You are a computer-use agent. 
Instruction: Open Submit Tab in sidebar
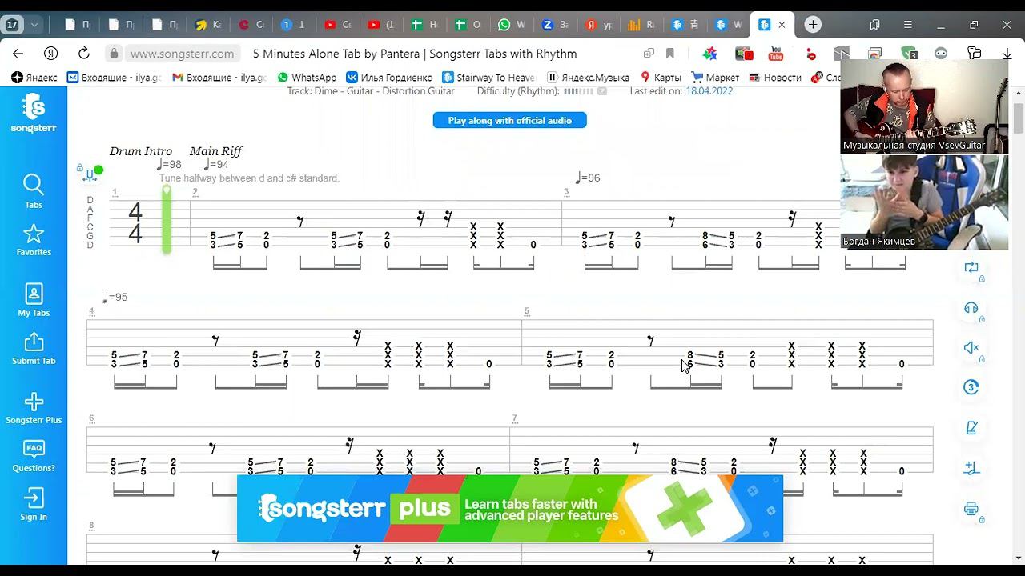click(x=34, y=348)
